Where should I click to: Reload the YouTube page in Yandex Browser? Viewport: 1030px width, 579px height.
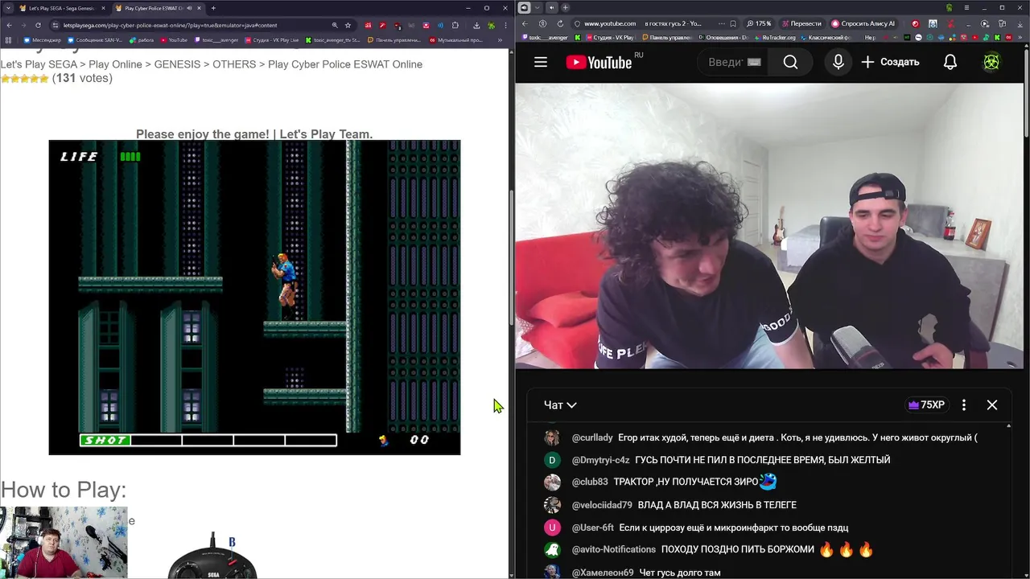560,23
